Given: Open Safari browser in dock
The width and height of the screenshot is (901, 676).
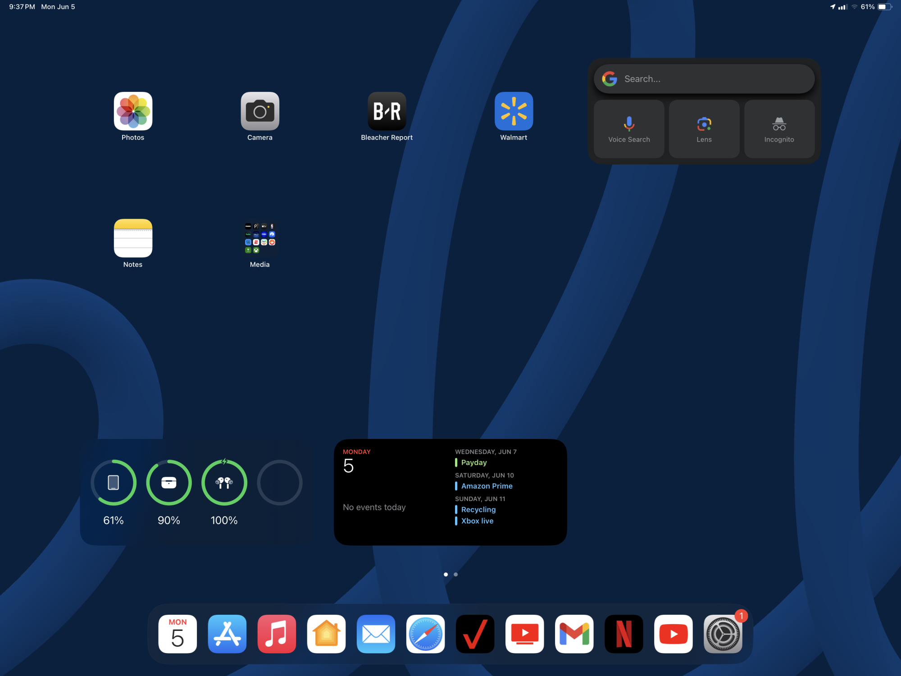Looking at the screenshot, I should coord(426,634).
